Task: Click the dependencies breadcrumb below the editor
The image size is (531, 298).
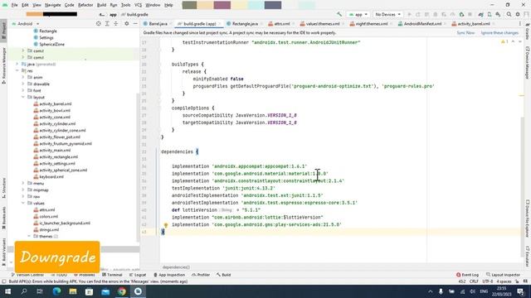Action: [x=176, y=267]
